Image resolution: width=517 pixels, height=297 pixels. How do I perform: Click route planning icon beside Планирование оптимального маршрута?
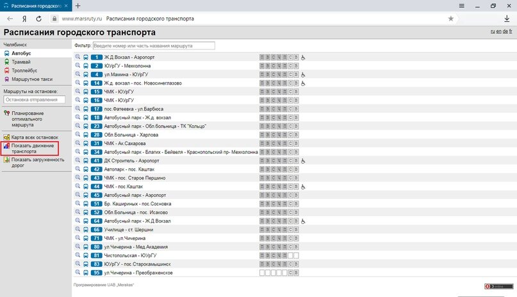point(6,113)
